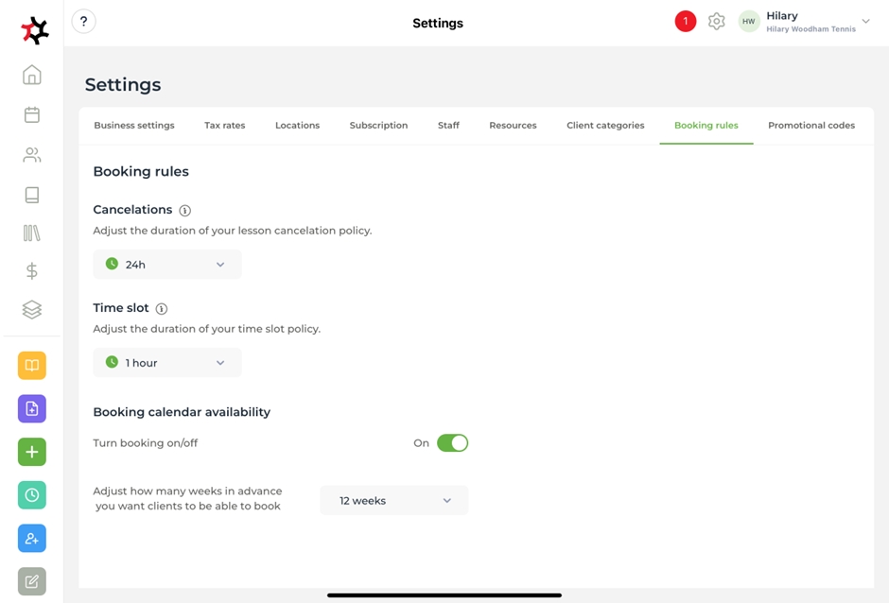Click the blue add client icon

[32, 539]
